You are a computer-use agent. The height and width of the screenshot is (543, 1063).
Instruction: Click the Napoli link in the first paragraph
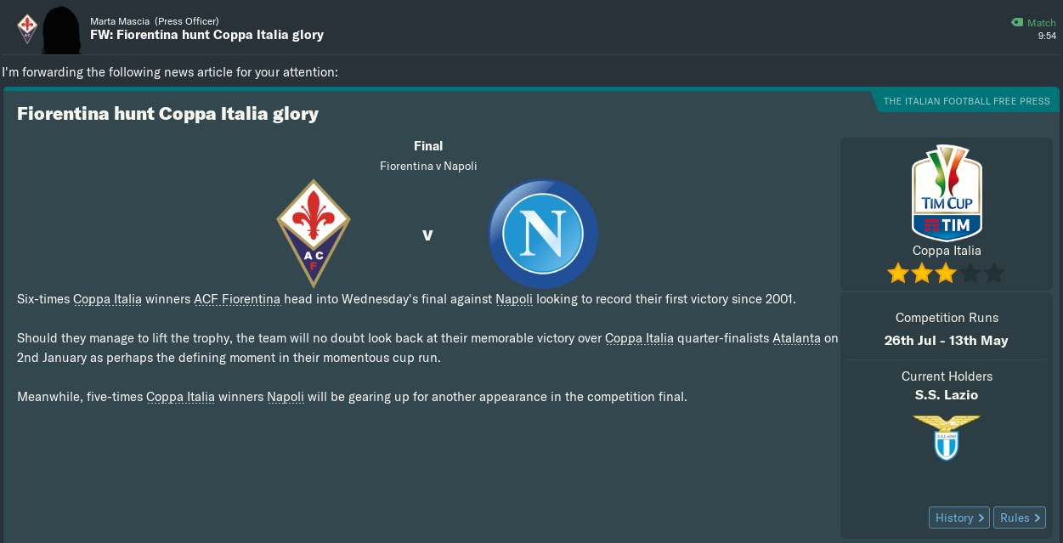click(x=514, y=299)
